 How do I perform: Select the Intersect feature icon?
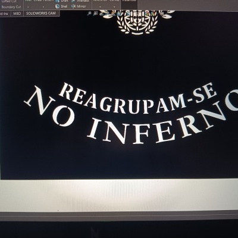tap(73, 1)
